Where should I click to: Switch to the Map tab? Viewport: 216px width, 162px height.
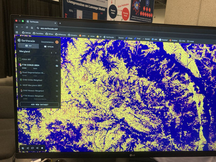(29, 46)
